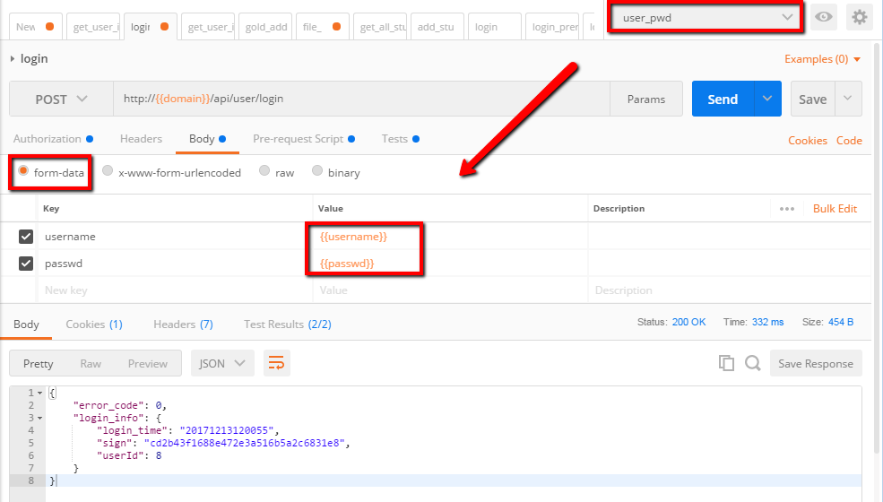
Task: Click the Params button
Action: pyautogui.click(x=646, y=100)
